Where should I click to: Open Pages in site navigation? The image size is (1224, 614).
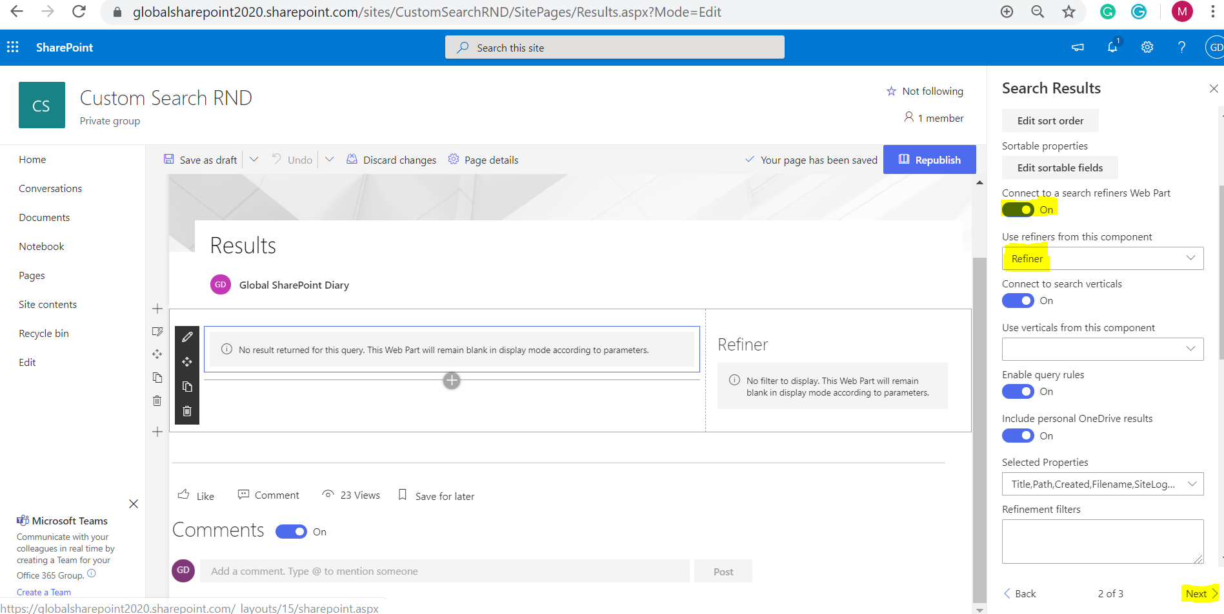tap(32, 275)
